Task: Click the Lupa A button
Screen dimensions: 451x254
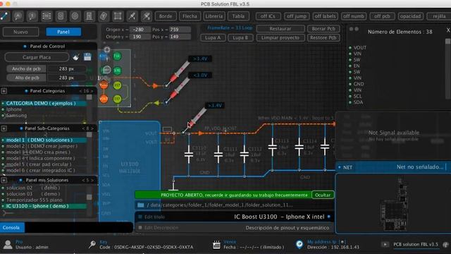Action: [213, 37]
